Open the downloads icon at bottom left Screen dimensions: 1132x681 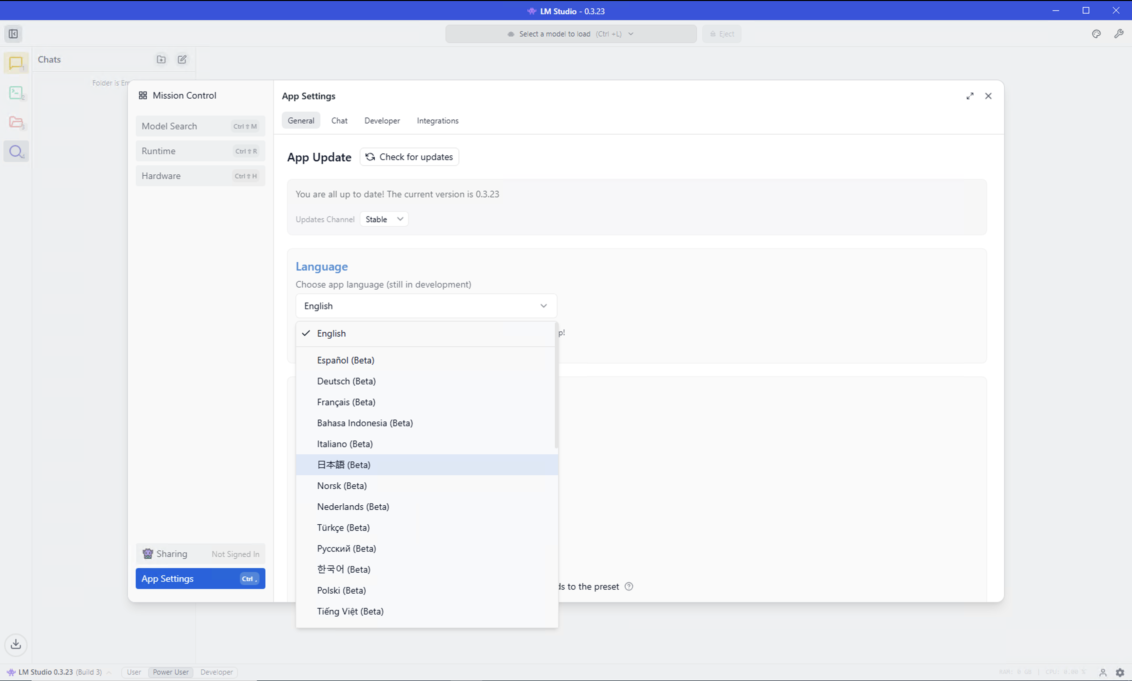16,644
